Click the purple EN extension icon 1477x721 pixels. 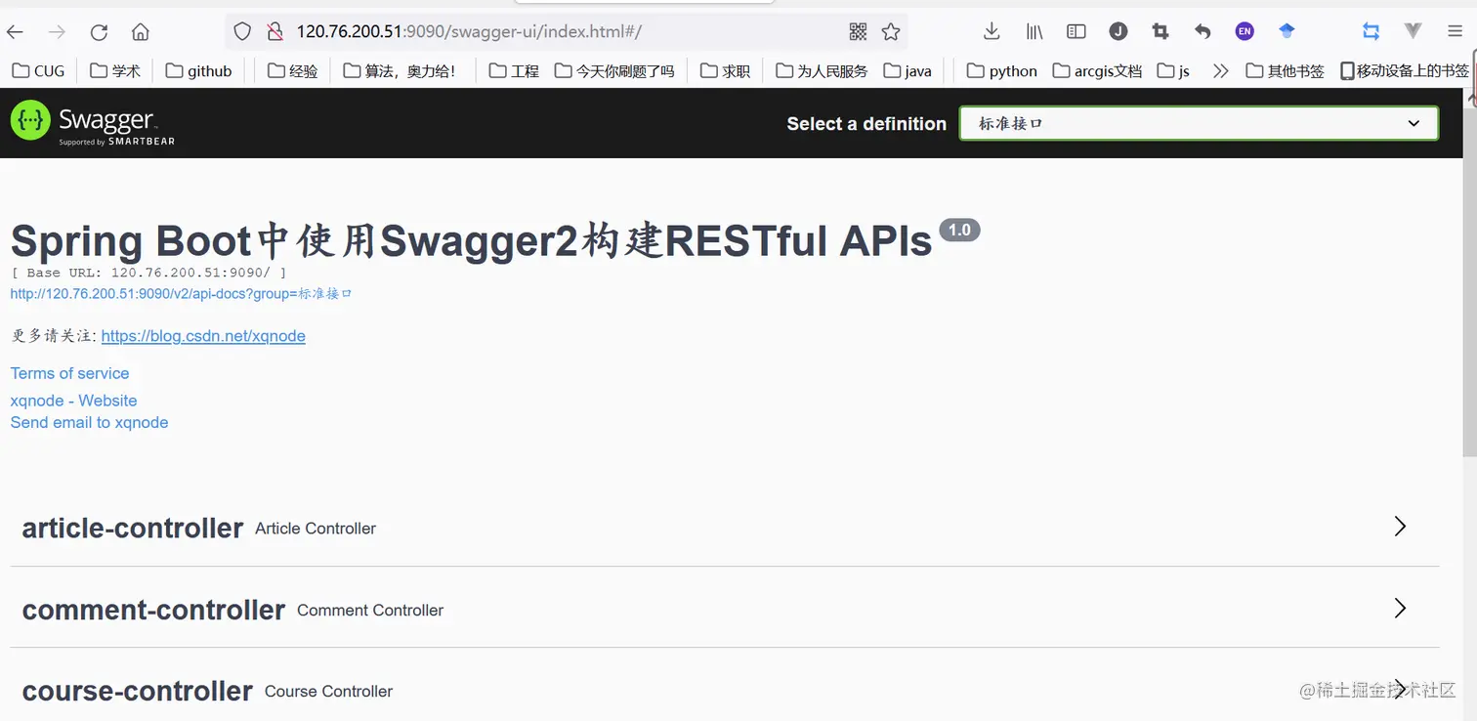1245,31
